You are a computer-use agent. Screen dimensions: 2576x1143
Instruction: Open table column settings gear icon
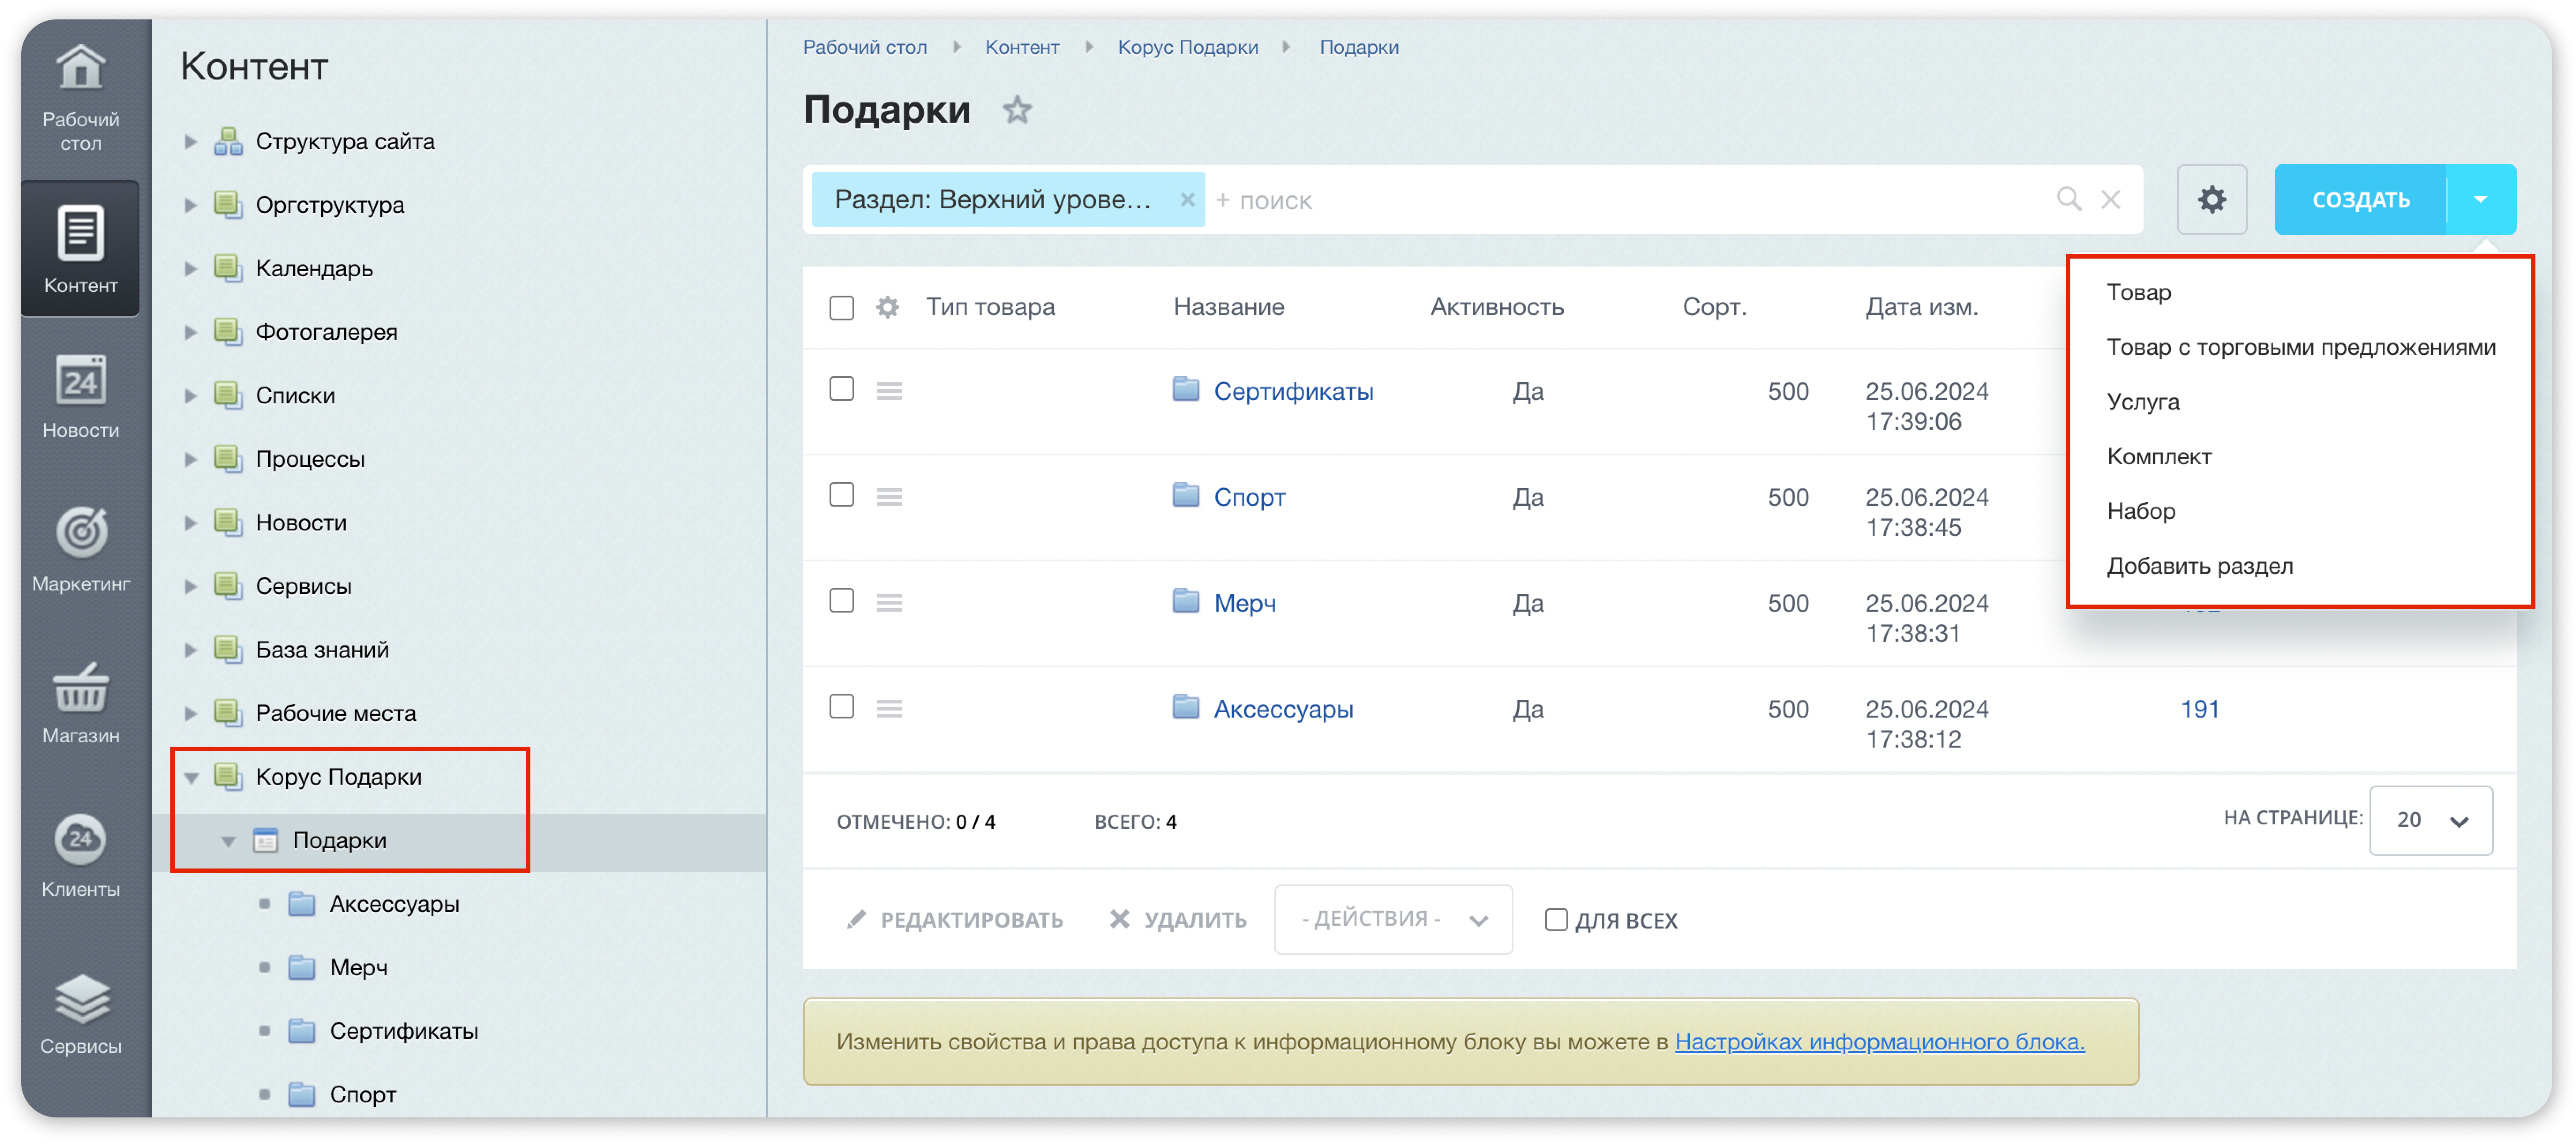[887, 307]
